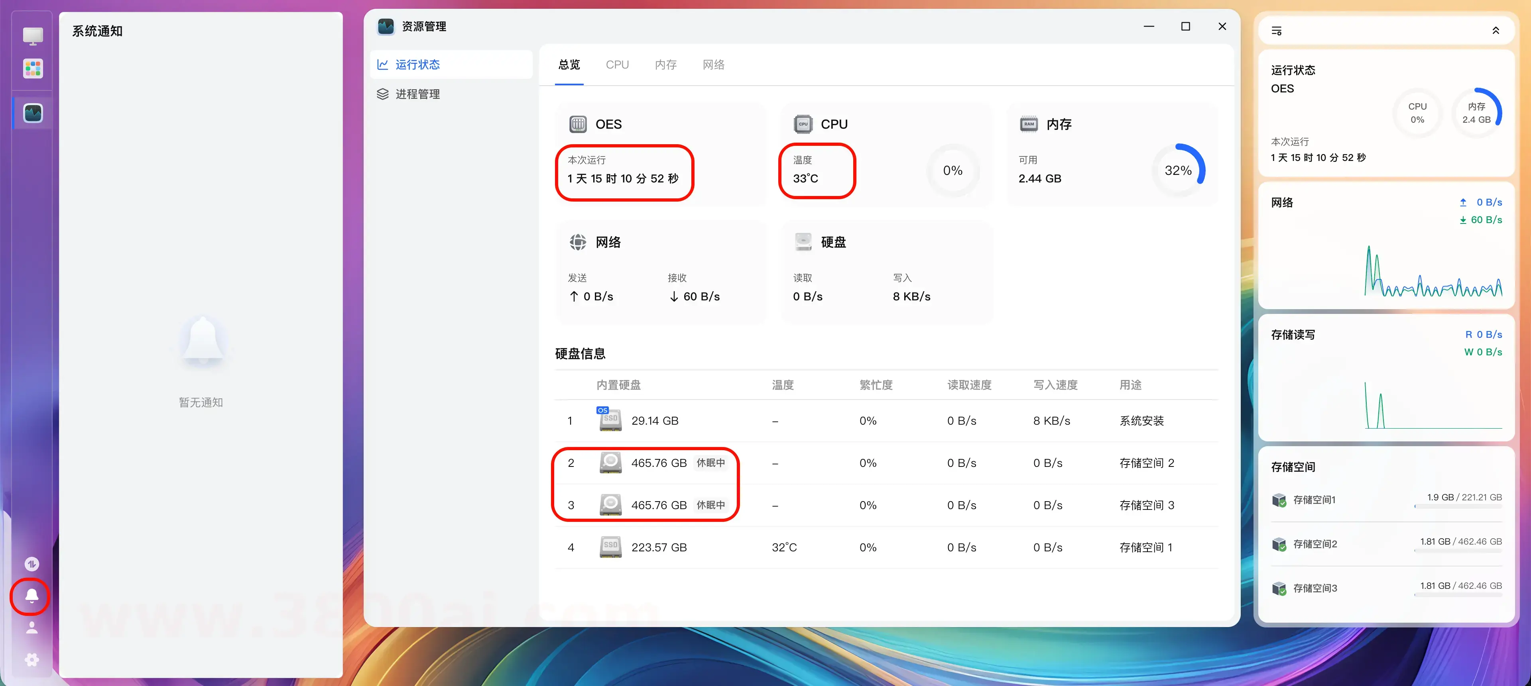Open the widget panel settings list icon

[1276, 31]
